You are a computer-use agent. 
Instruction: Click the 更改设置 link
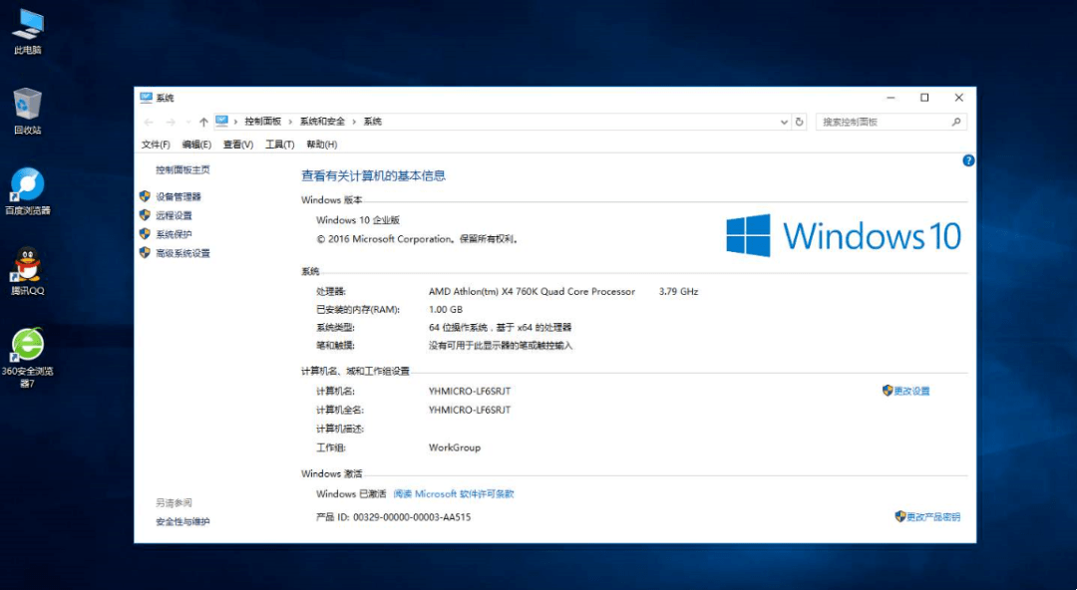[x=912, y=391]
